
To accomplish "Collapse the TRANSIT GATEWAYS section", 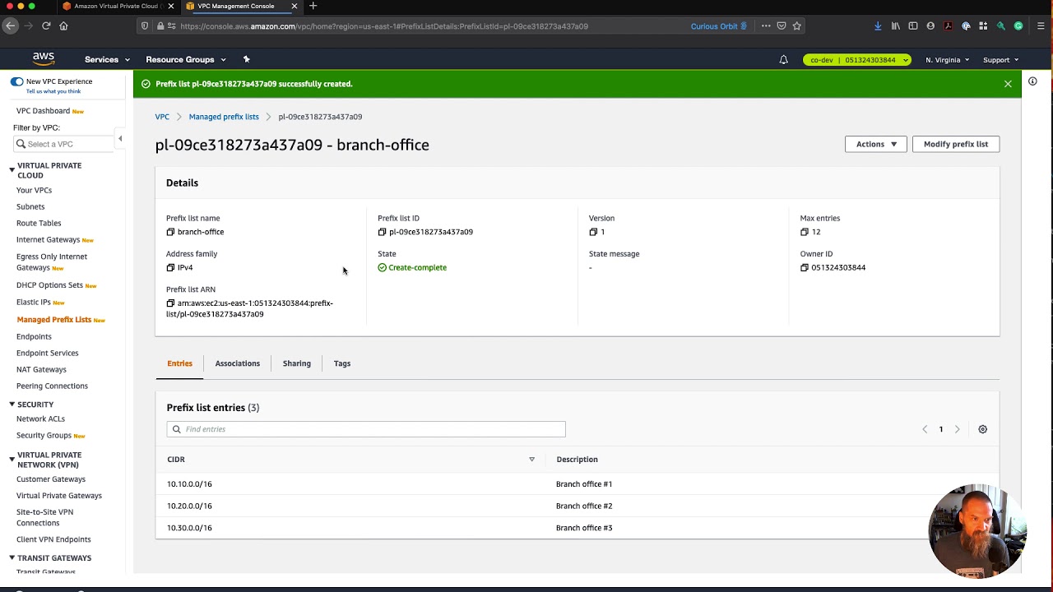I will [12, 557].
